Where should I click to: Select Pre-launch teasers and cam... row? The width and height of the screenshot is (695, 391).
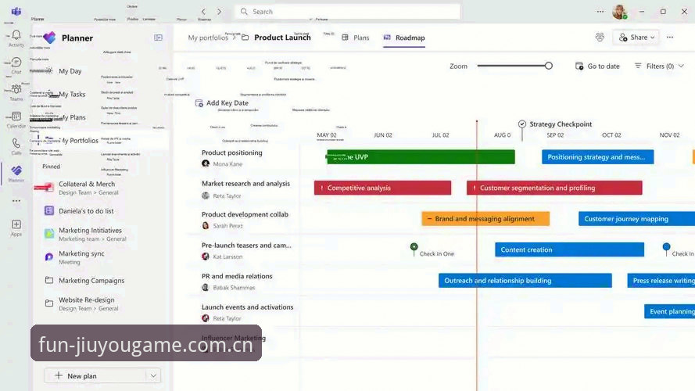[246, 245]
